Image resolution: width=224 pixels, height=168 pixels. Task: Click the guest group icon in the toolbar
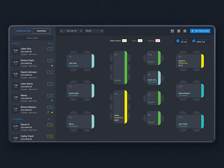(x=178, y=31)
